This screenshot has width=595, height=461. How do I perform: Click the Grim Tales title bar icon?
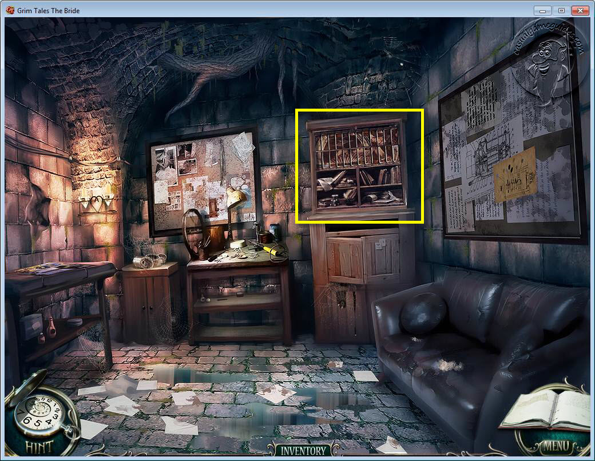tap(10, 10)
